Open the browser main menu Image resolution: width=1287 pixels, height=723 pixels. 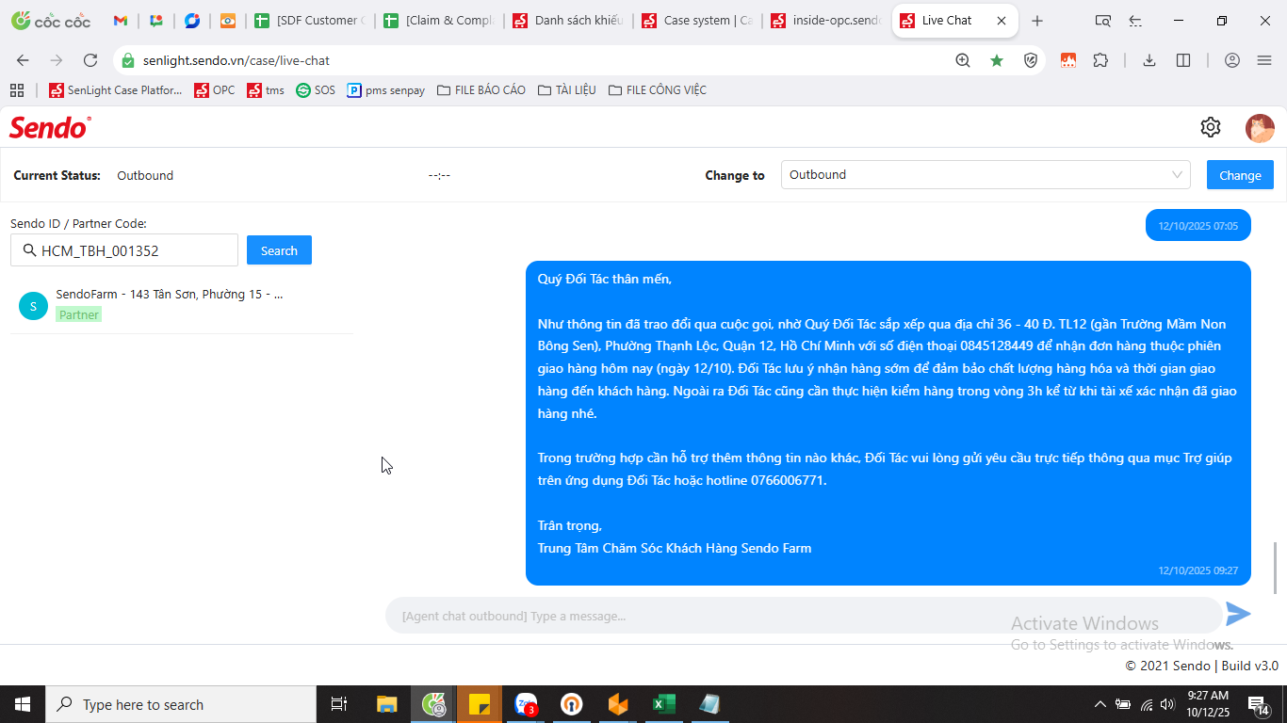(x=1264, y=60)
